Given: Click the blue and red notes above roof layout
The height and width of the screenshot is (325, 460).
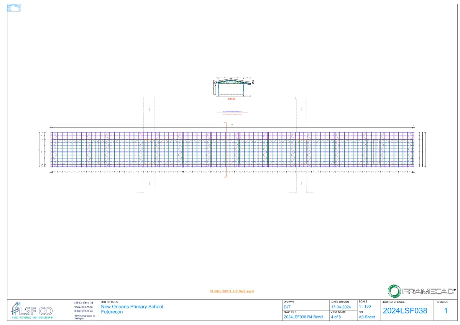Looking at the screenshot, I should click(232, 113).
